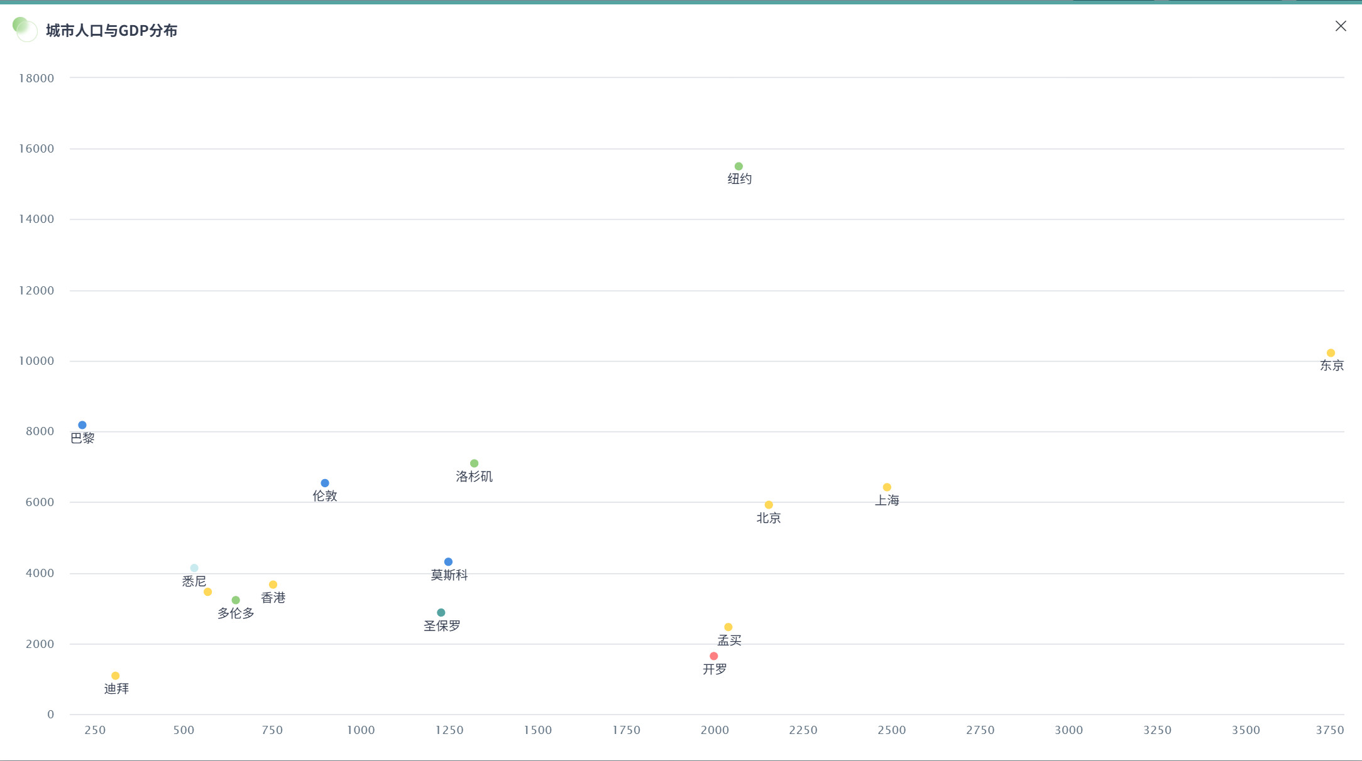This screenshot has width=1362, height=761.
Task: Click the 纽约 data point
Action: pyautogui.click(x=739, y=166)
